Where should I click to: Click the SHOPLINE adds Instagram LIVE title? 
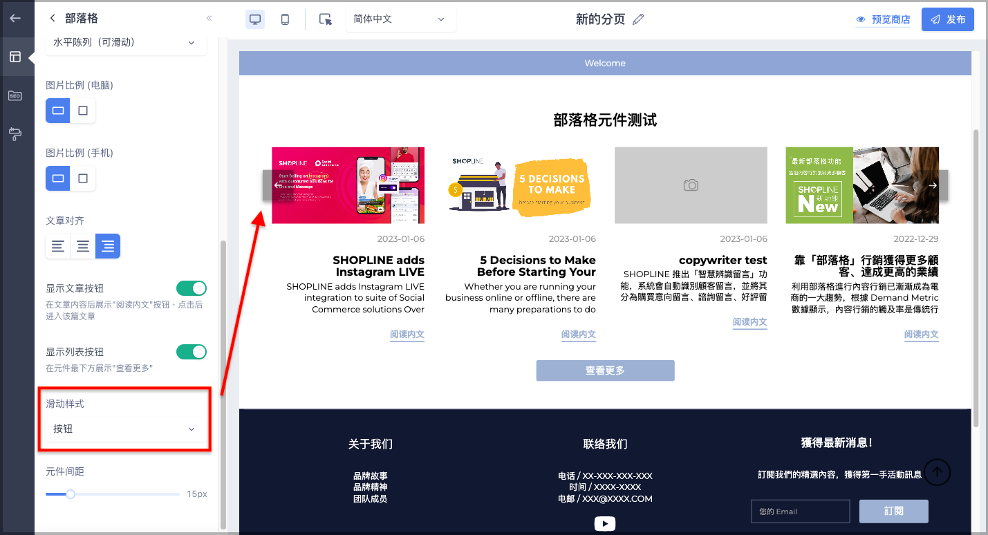(x=378, y=266)
